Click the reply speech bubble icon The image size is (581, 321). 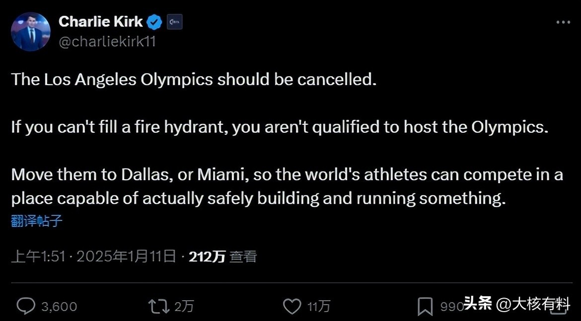coord(25,306)
